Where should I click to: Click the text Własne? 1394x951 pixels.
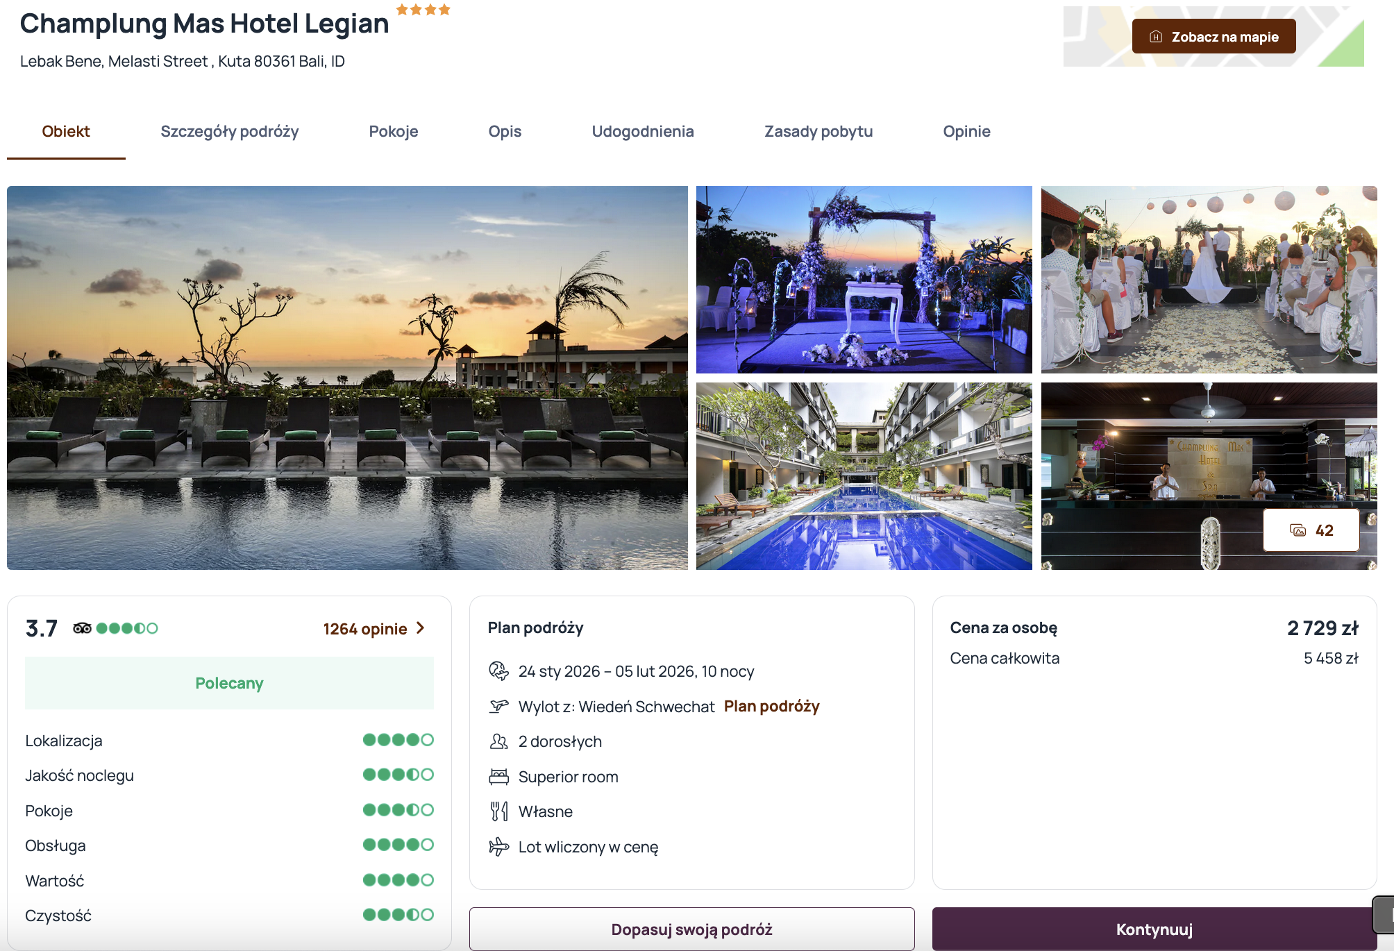545,811
